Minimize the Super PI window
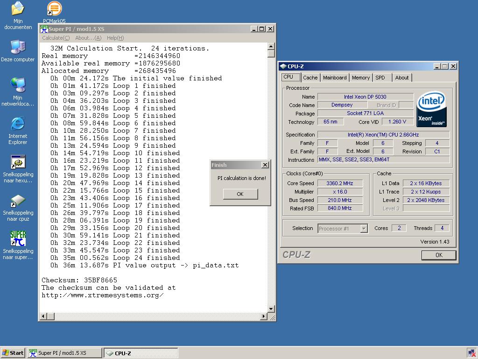 click(254, 29)
